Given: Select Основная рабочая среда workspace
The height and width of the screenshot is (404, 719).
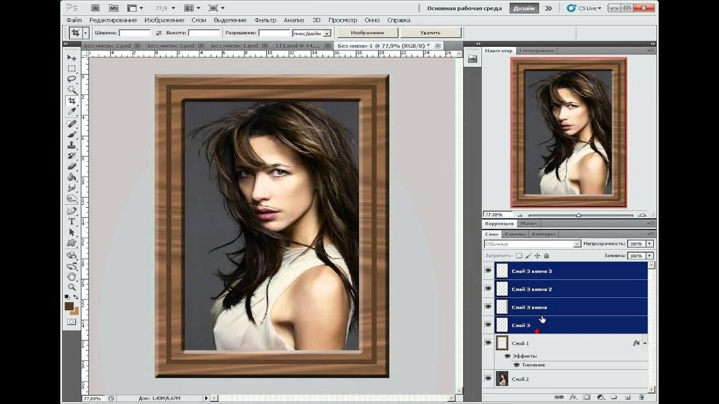Looking at the screenshot, I should [x=465, y=8].
